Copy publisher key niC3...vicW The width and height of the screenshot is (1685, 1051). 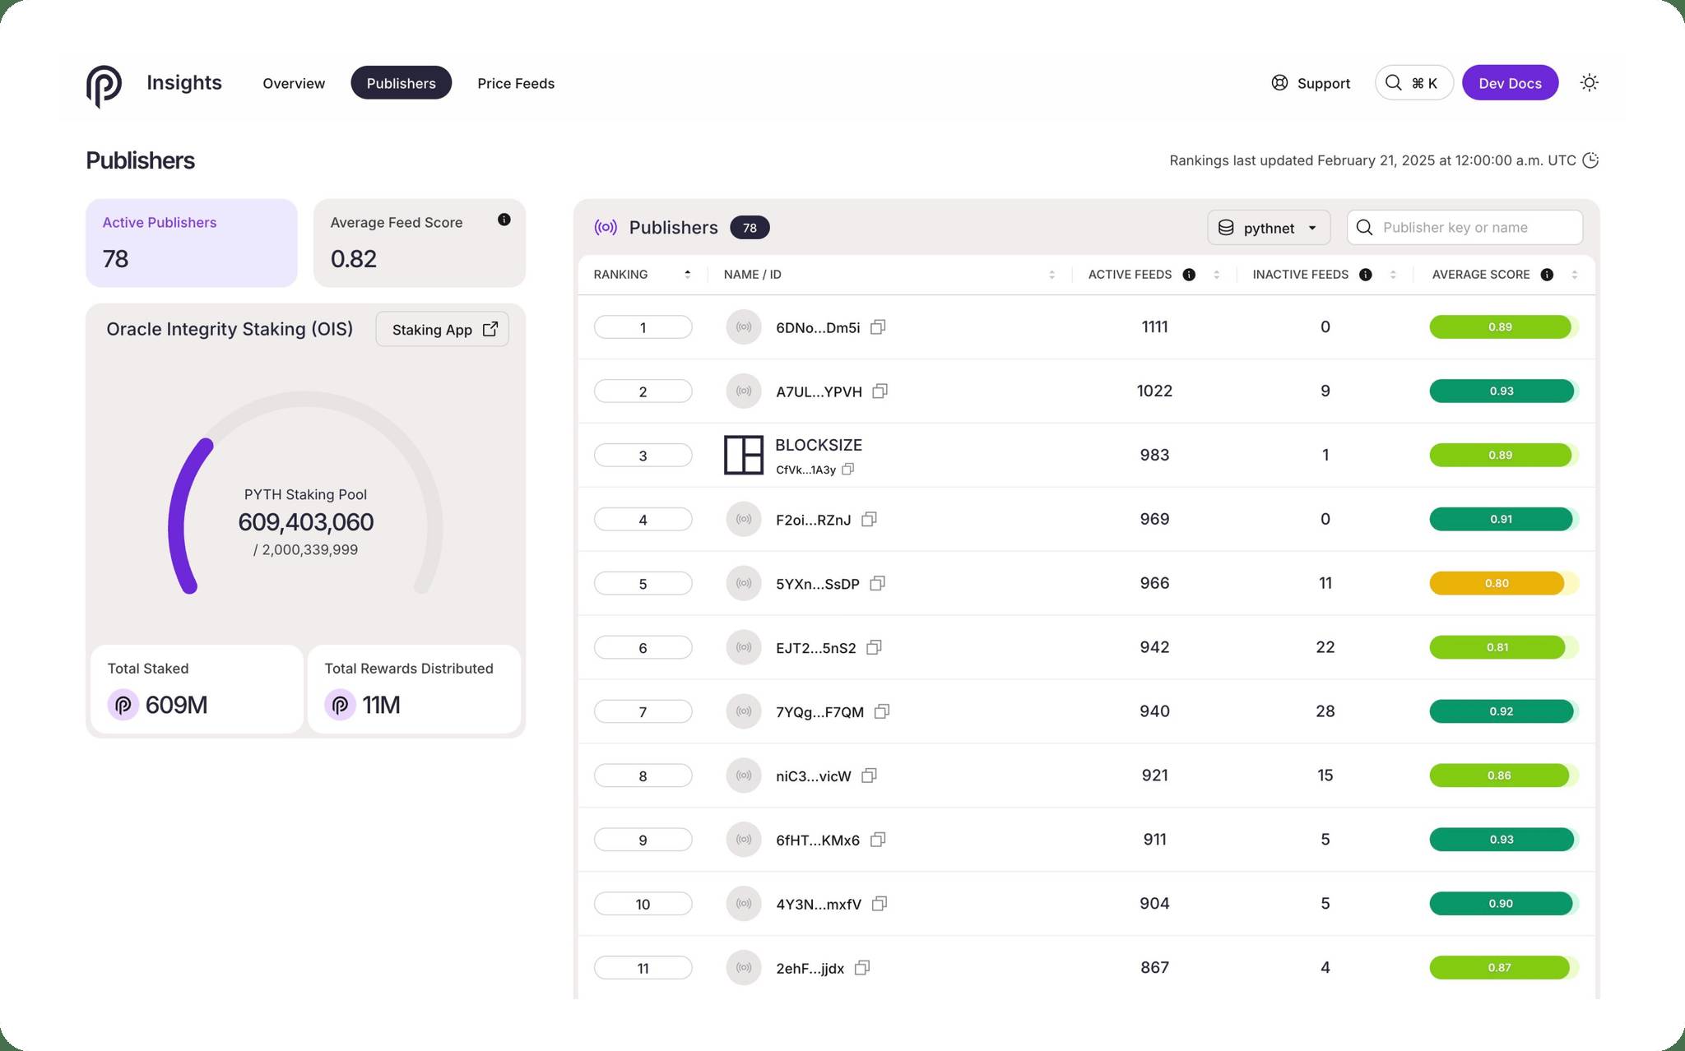click(869, 776)
